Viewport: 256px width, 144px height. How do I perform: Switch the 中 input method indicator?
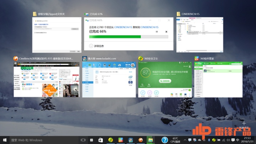point(238,140)
